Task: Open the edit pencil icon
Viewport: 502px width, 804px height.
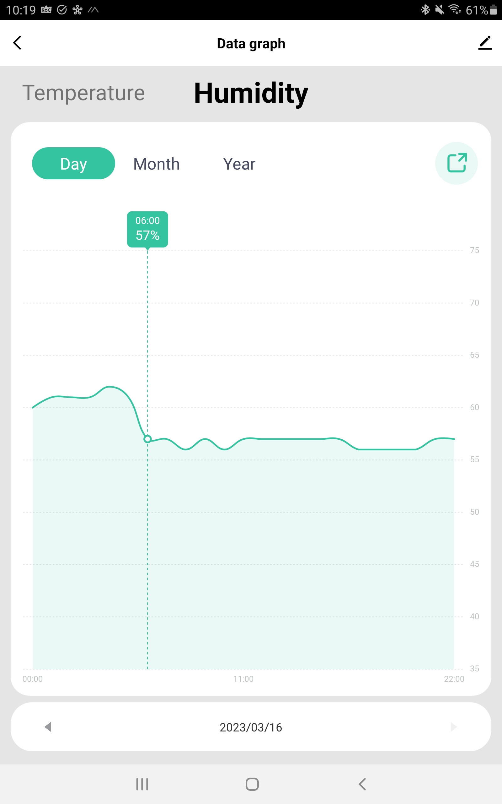Action: tap(485, 43)
